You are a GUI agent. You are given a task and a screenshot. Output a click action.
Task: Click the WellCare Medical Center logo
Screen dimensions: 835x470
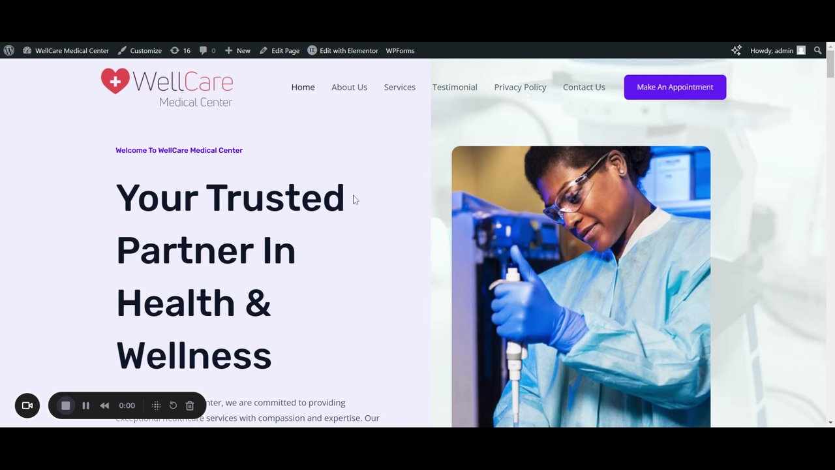coord(167,87)
